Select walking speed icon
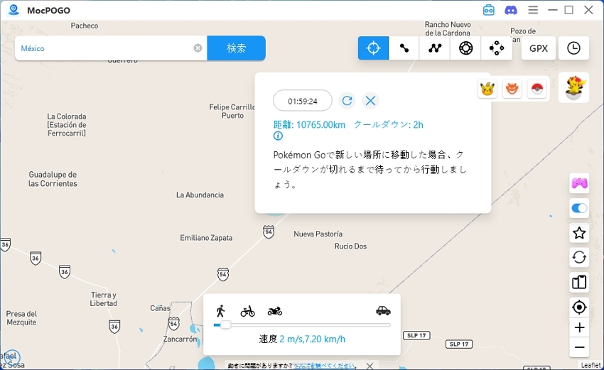This screenshot has width=604, height=370. [221, 311]
